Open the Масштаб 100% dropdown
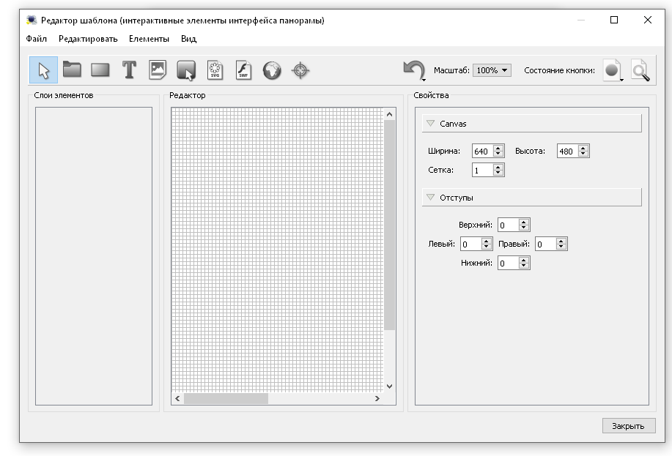 coord(492,70)
